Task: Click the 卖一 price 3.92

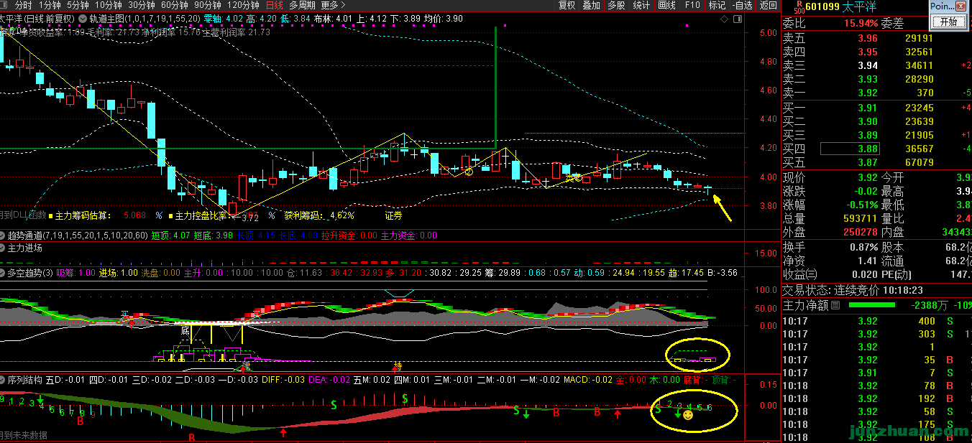Action: point(868,93)
